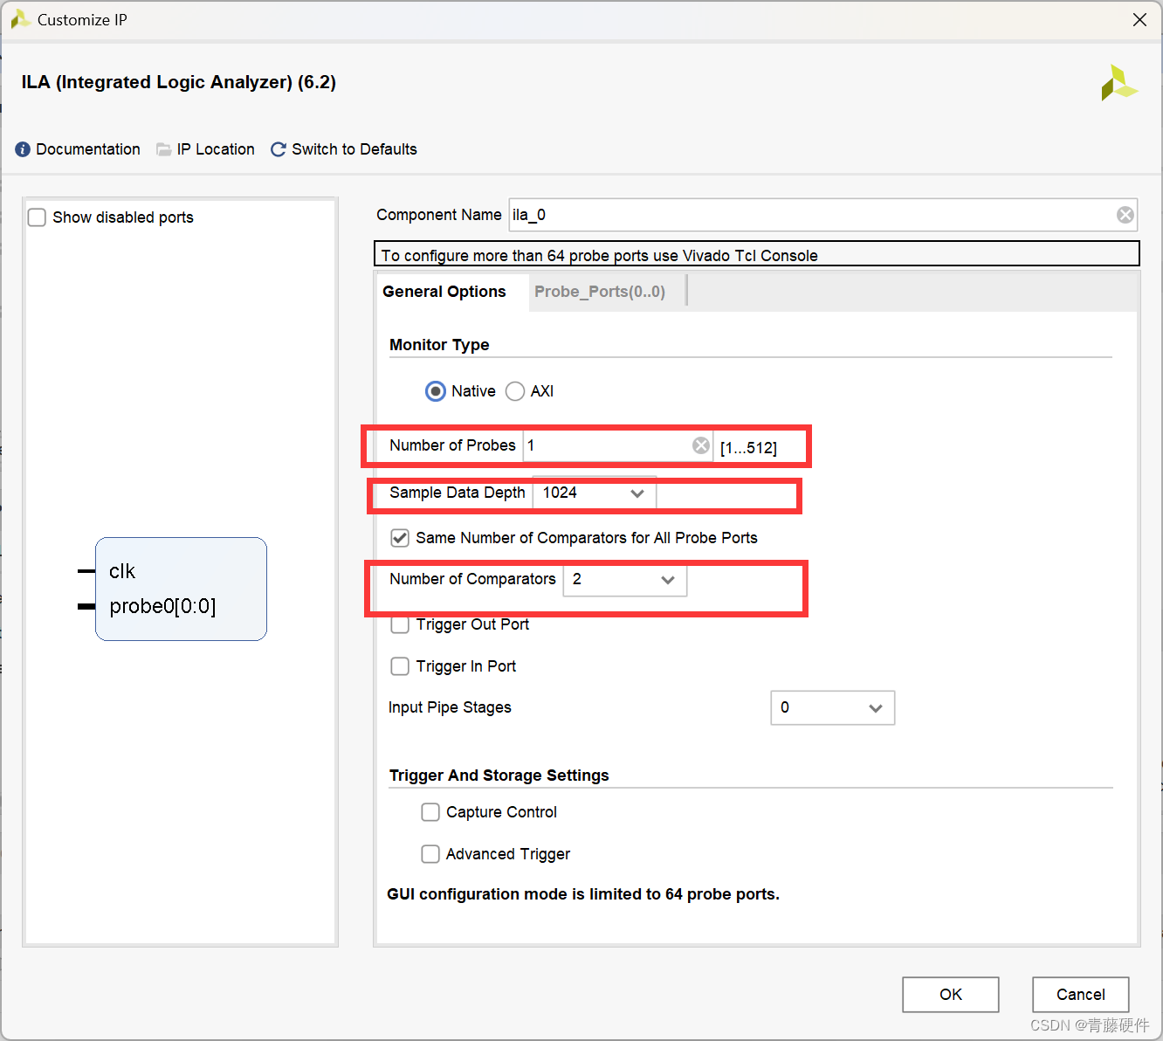Image resolution: width=1163 pixels, height=1041 pixels.
Task: Open the Documentation link
Action: click(x=88, y=149)
